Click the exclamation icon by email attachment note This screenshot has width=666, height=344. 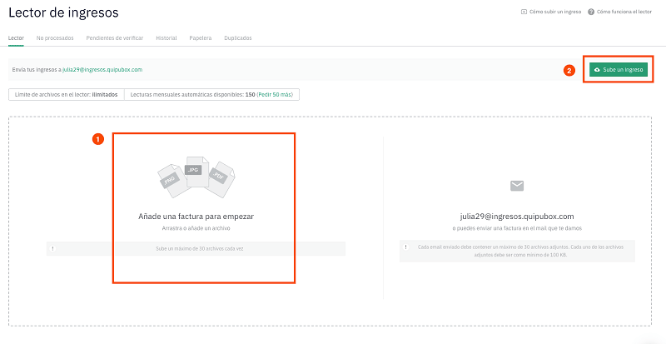click(406, 247)
